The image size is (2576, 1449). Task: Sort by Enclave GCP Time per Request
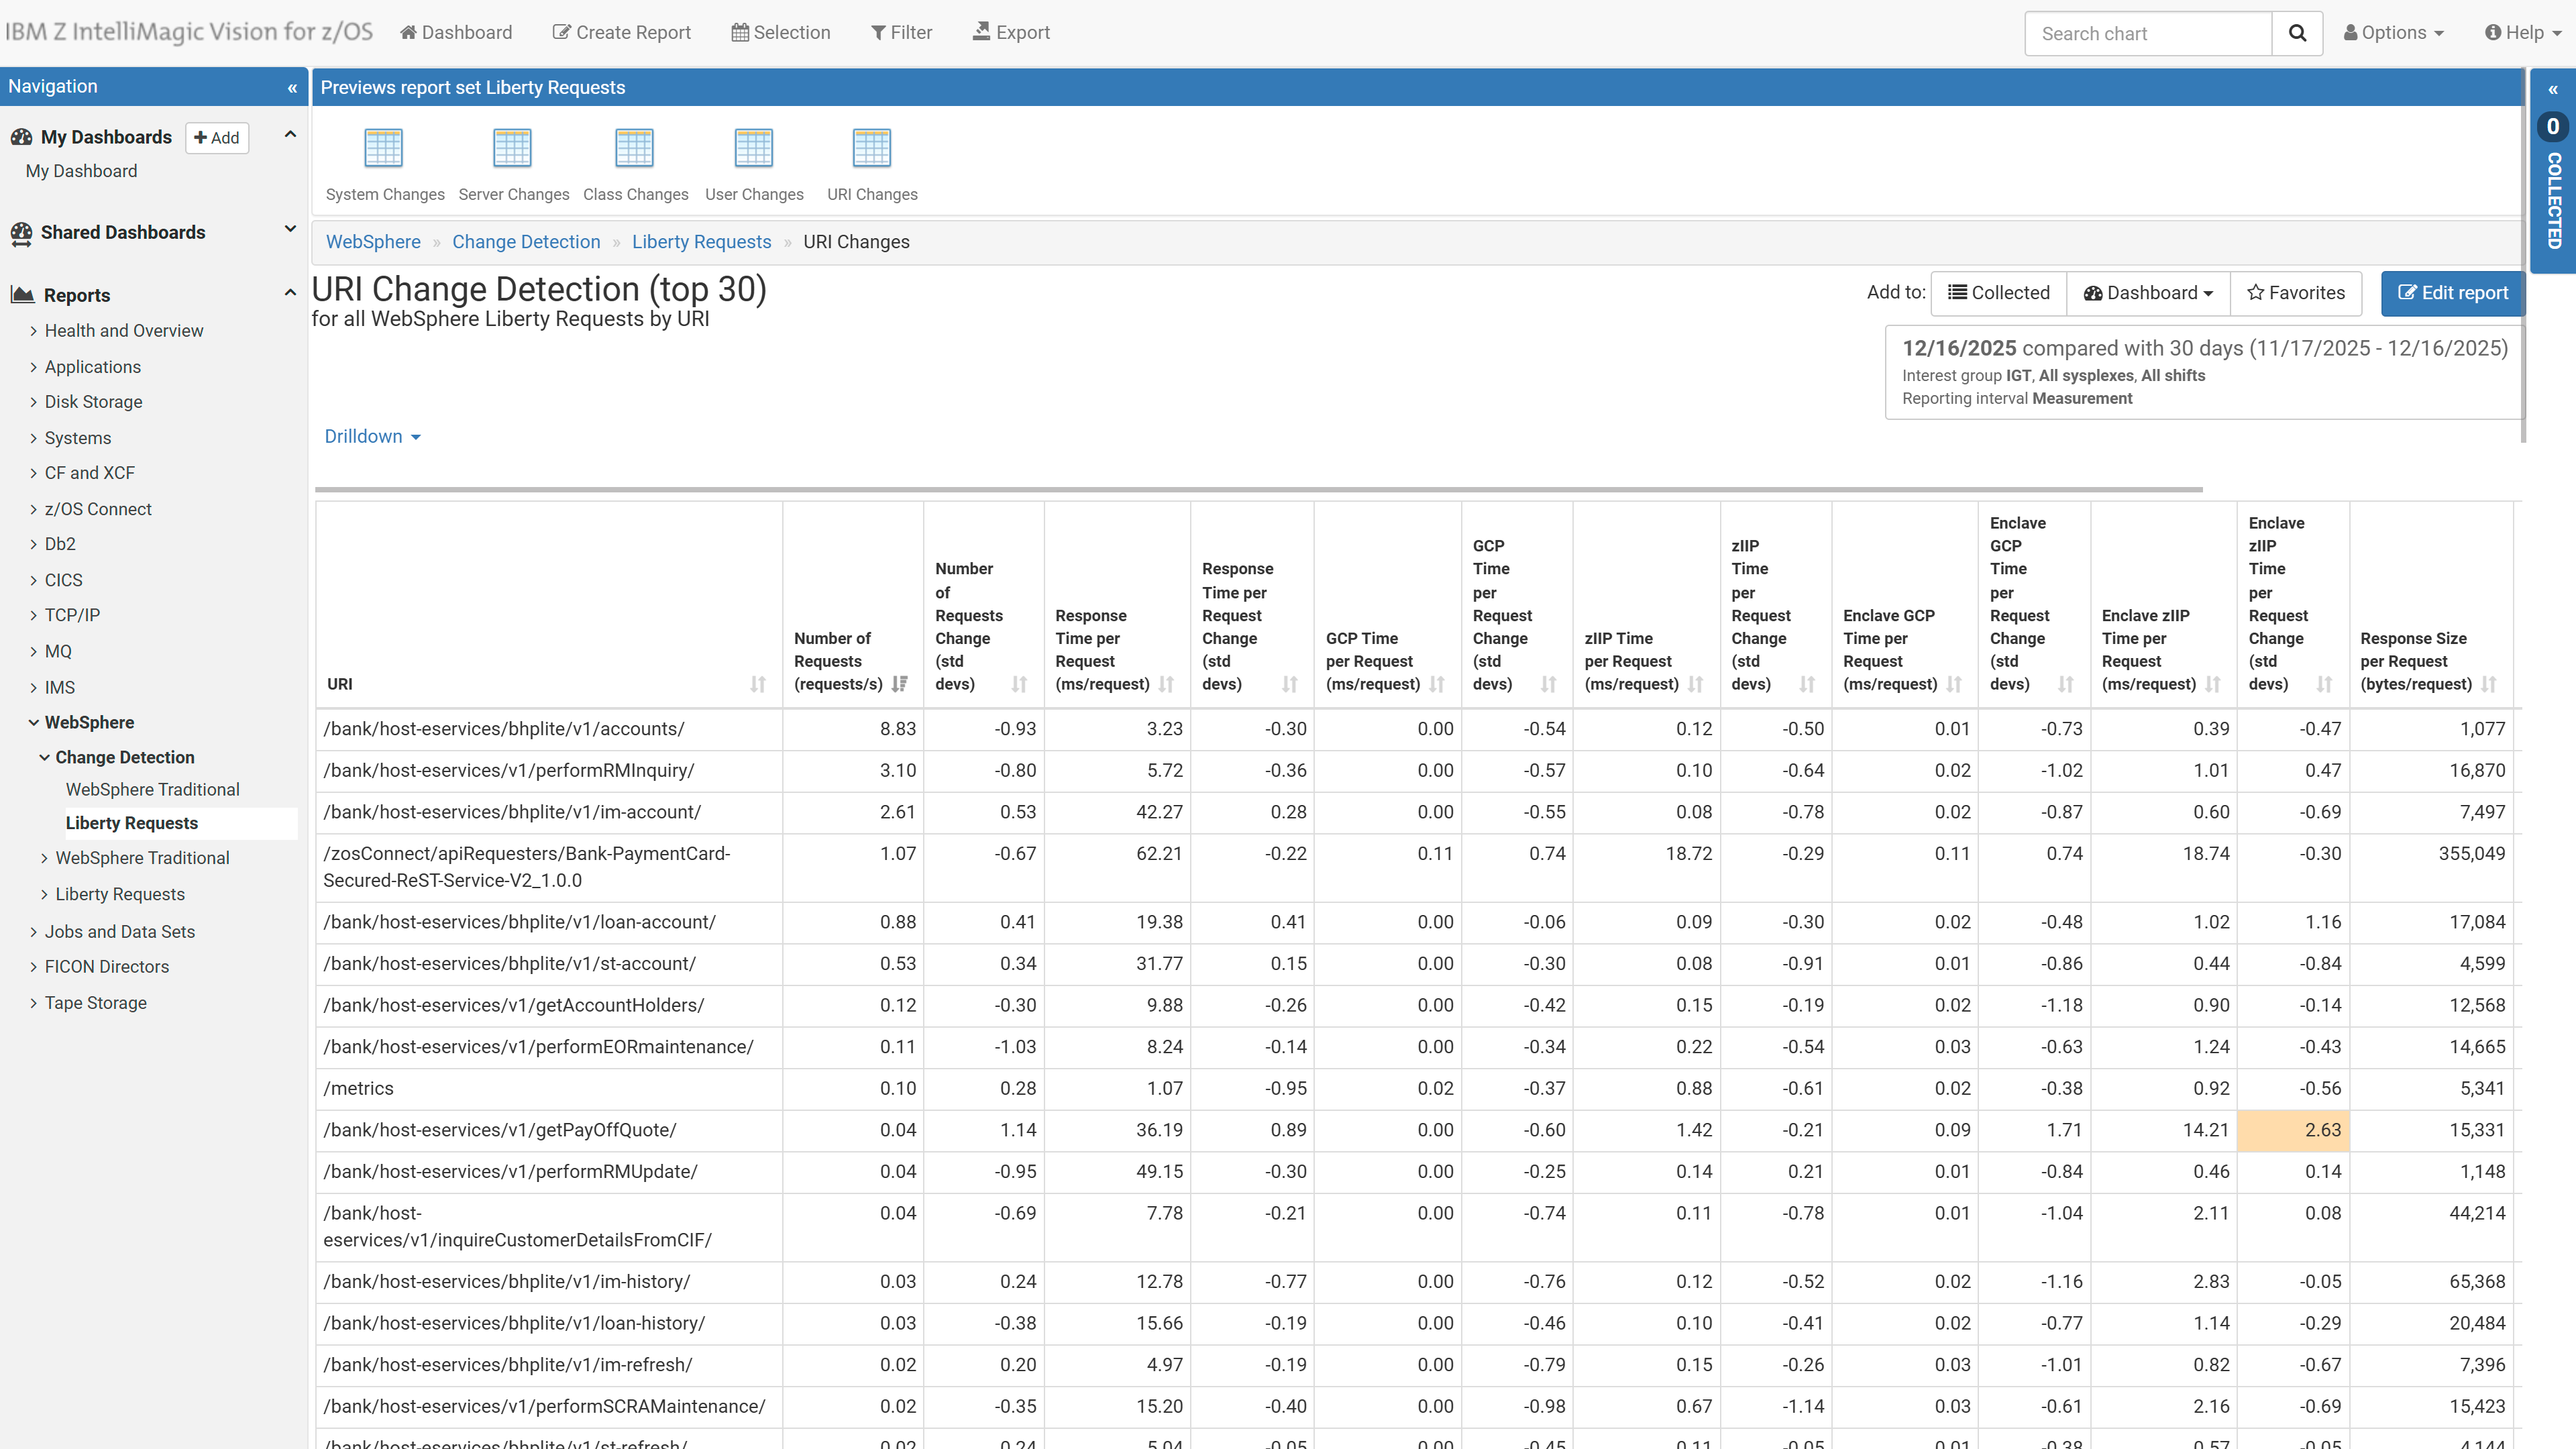pyautogui.click(x=1954, y=685)
